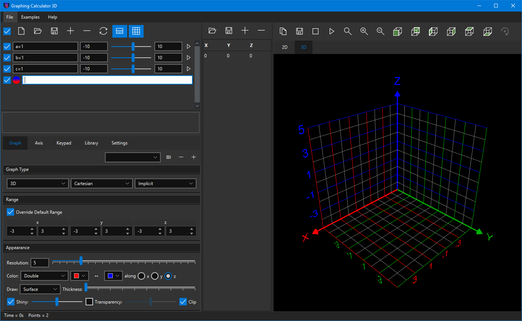
Task: Click the red color swatch dropdown
Action: 80,276
